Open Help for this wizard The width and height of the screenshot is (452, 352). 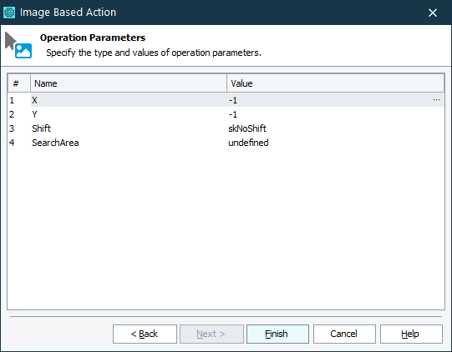(x=411, y=334)
